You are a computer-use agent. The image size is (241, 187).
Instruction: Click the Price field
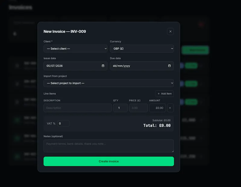click(x=138, y=108)
